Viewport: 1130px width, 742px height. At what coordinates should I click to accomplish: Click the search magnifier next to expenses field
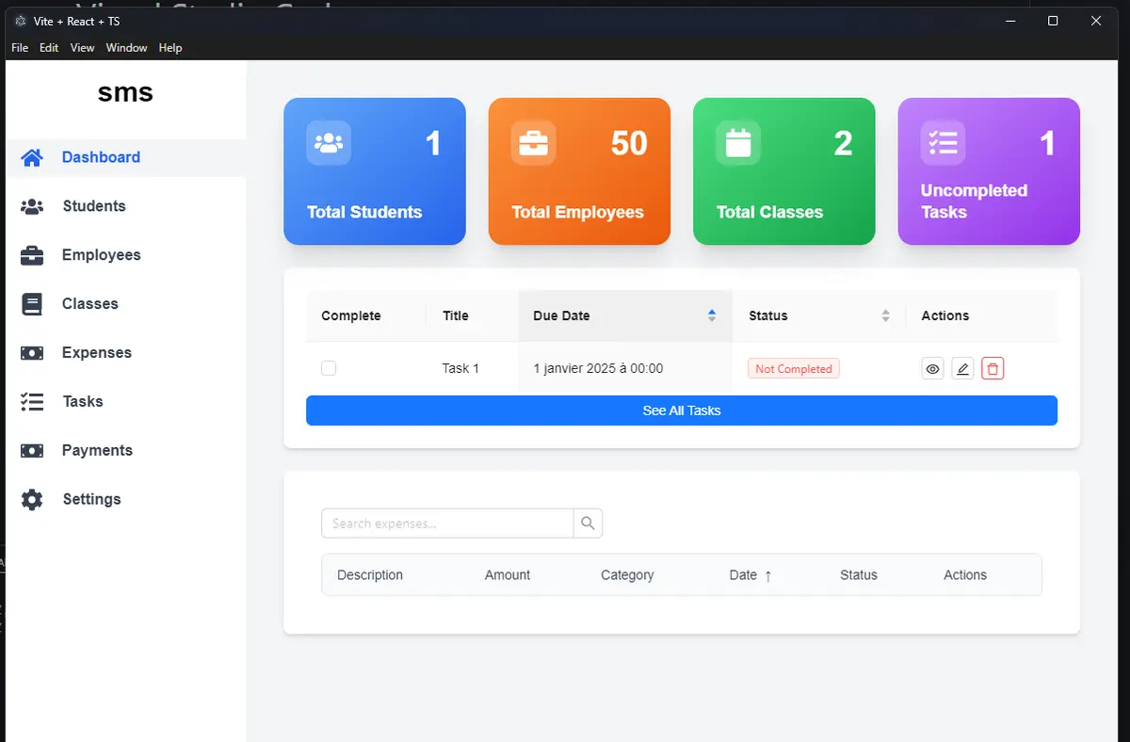(x=587, y=523)
